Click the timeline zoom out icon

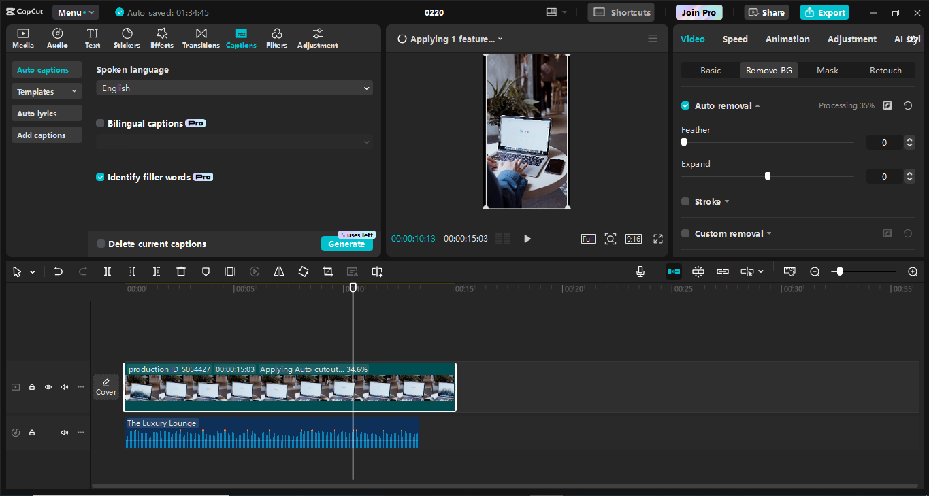point(815,271)
